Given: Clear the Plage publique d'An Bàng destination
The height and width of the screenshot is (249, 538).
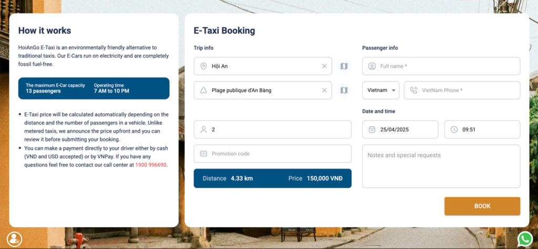Looking at the screenshot, I should [324, 90].
